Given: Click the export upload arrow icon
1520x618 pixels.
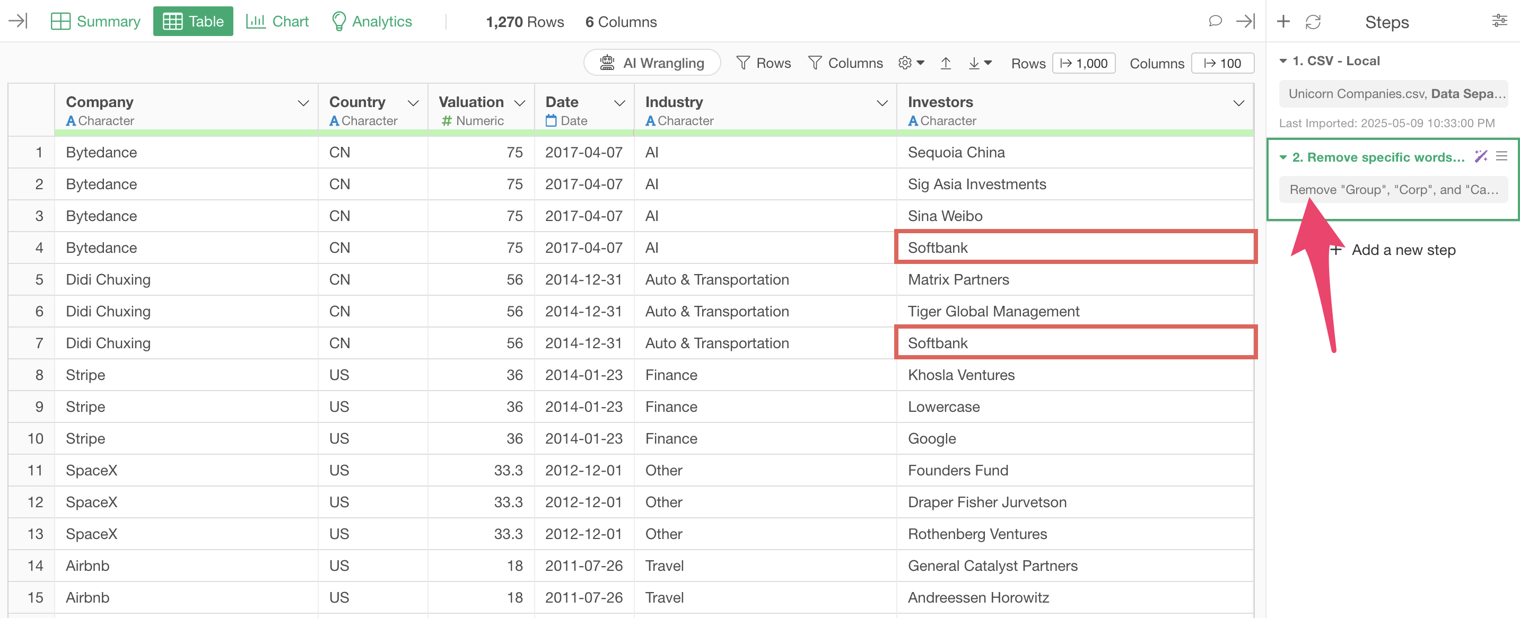Looking at the screenshot, I should tap(945, 63).
